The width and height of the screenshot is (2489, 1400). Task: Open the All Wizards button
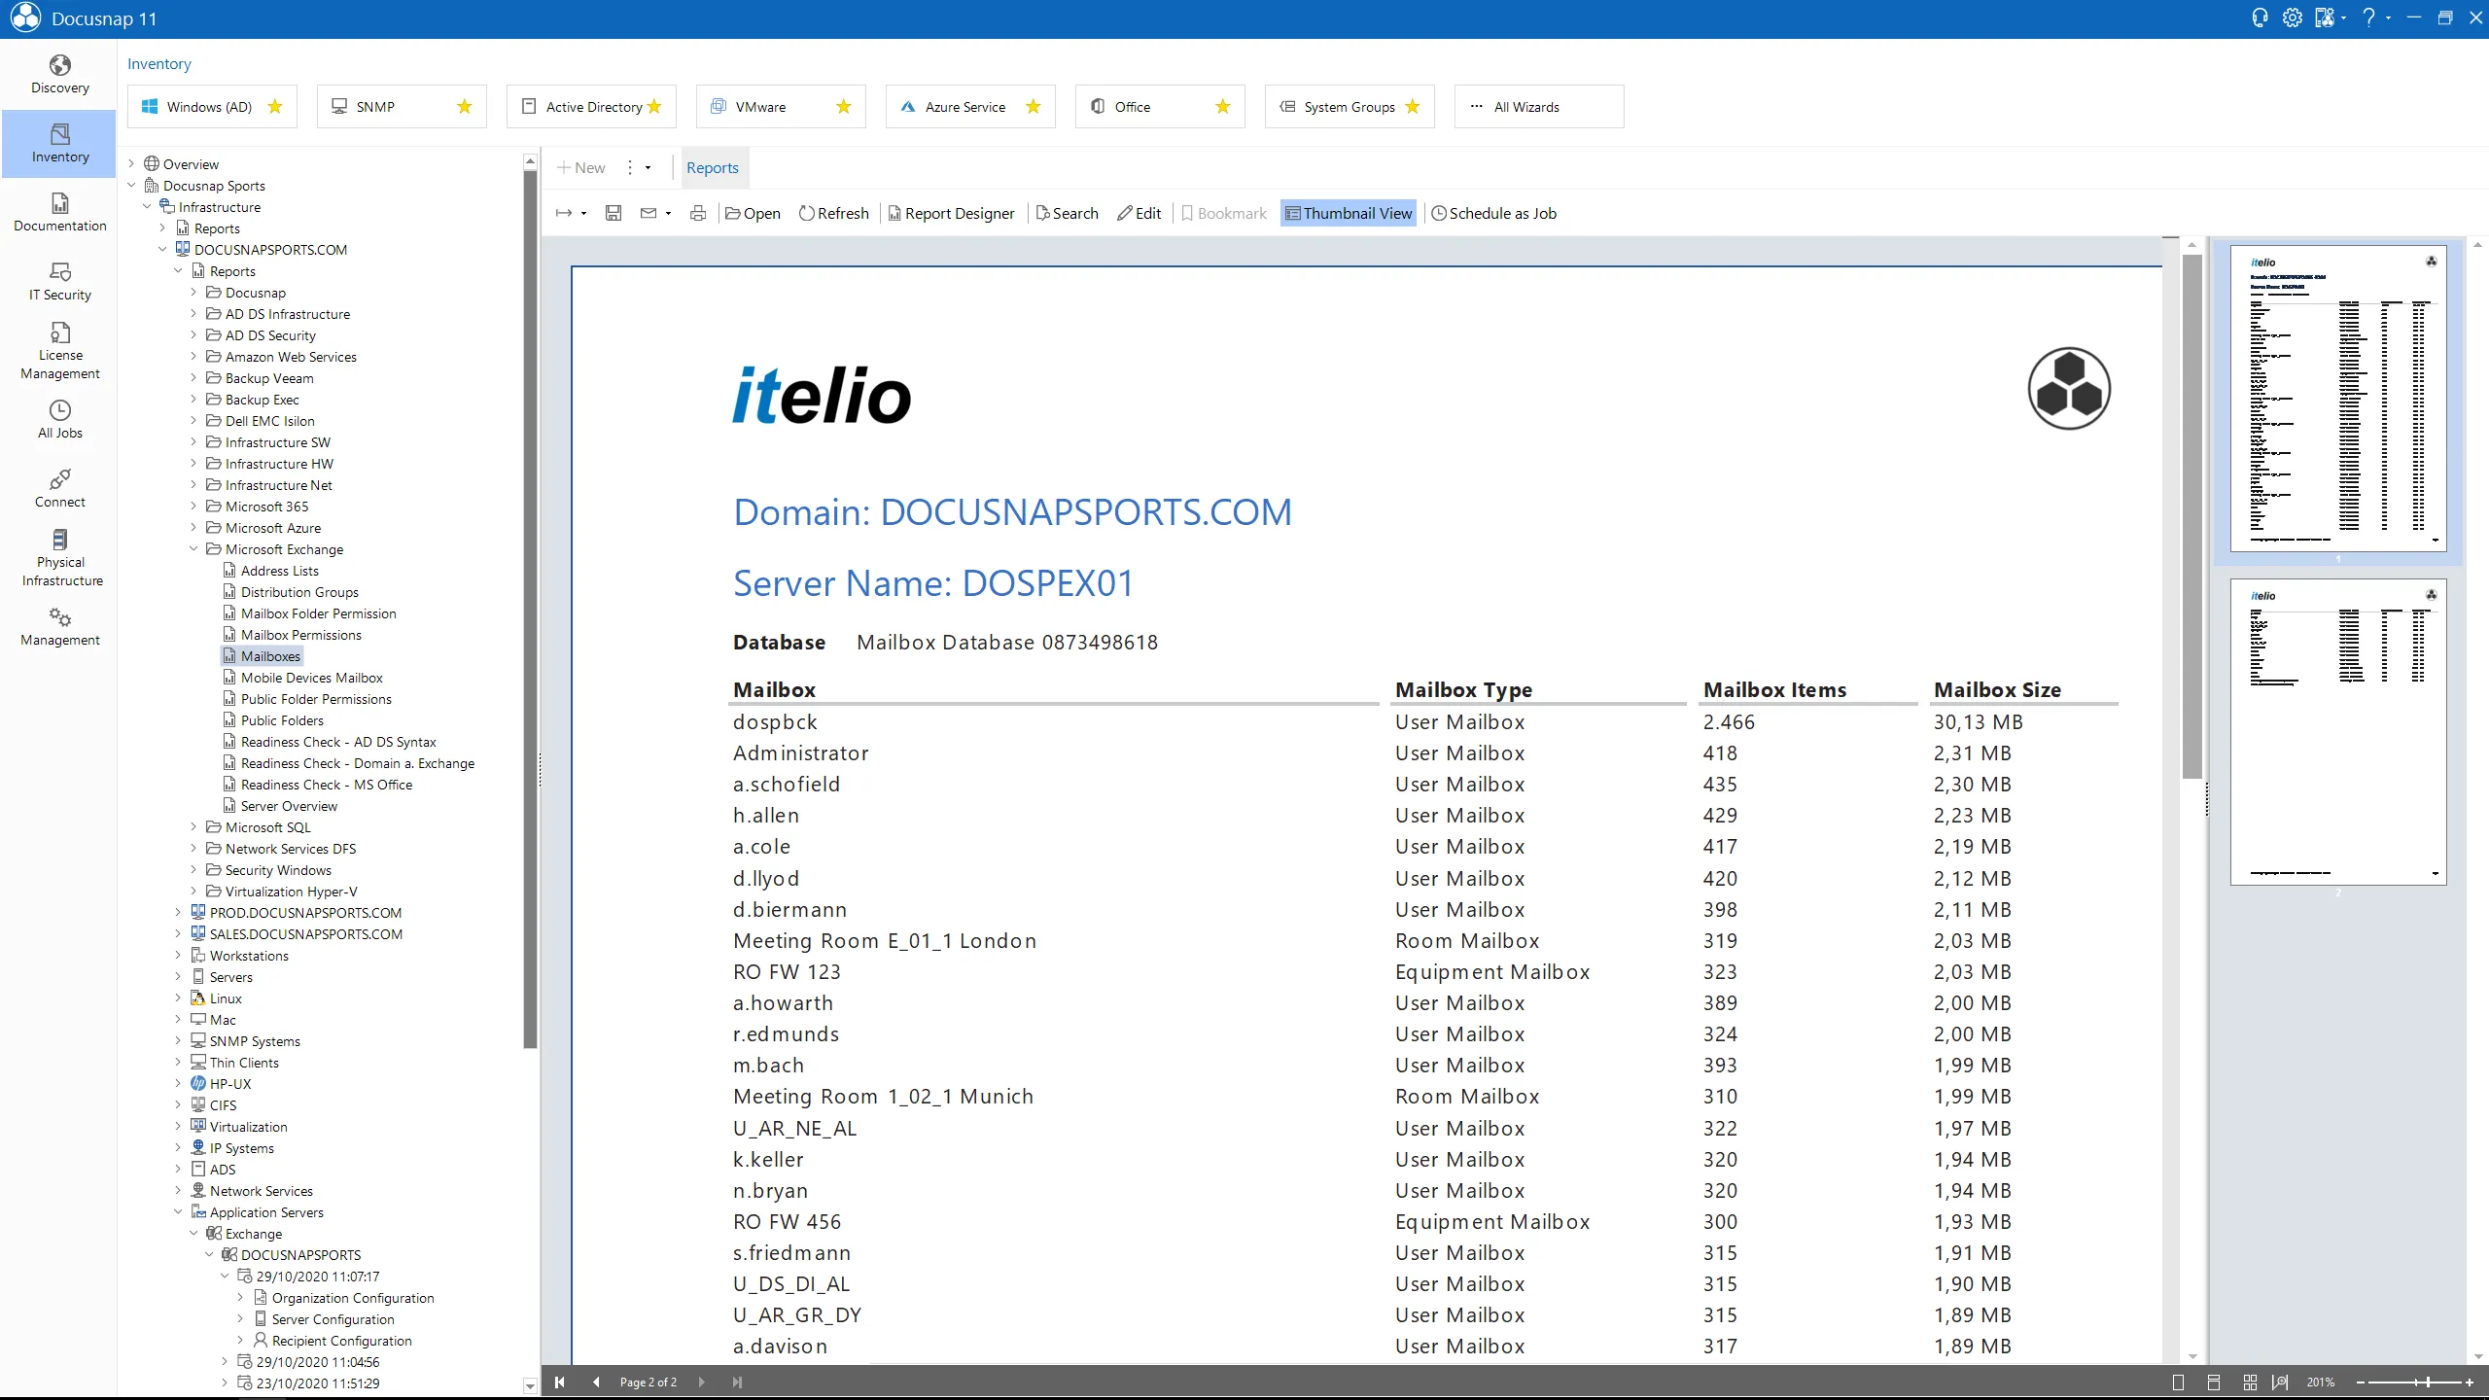pos(1539,107)
